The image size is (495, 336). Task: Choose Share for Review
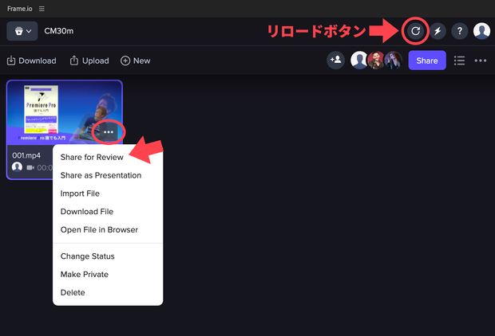92,157
